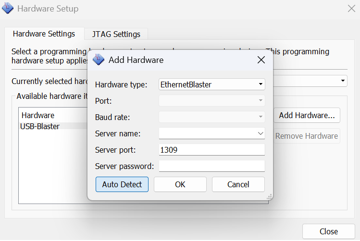360x241 pixels.
Task: Focus the Server port field
Action: tap(211, 150)
